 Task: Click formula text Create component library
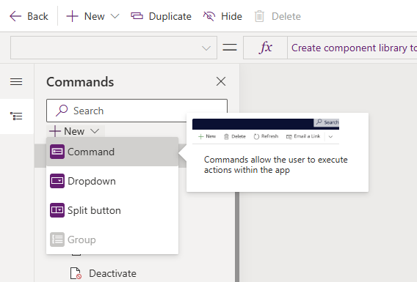[x=354, y=48]
